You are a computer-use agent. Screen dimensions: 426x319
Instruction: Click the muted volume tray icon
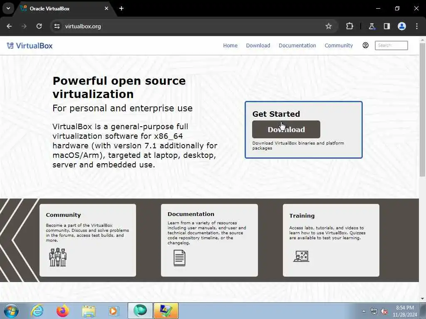[x=384, y=312]
